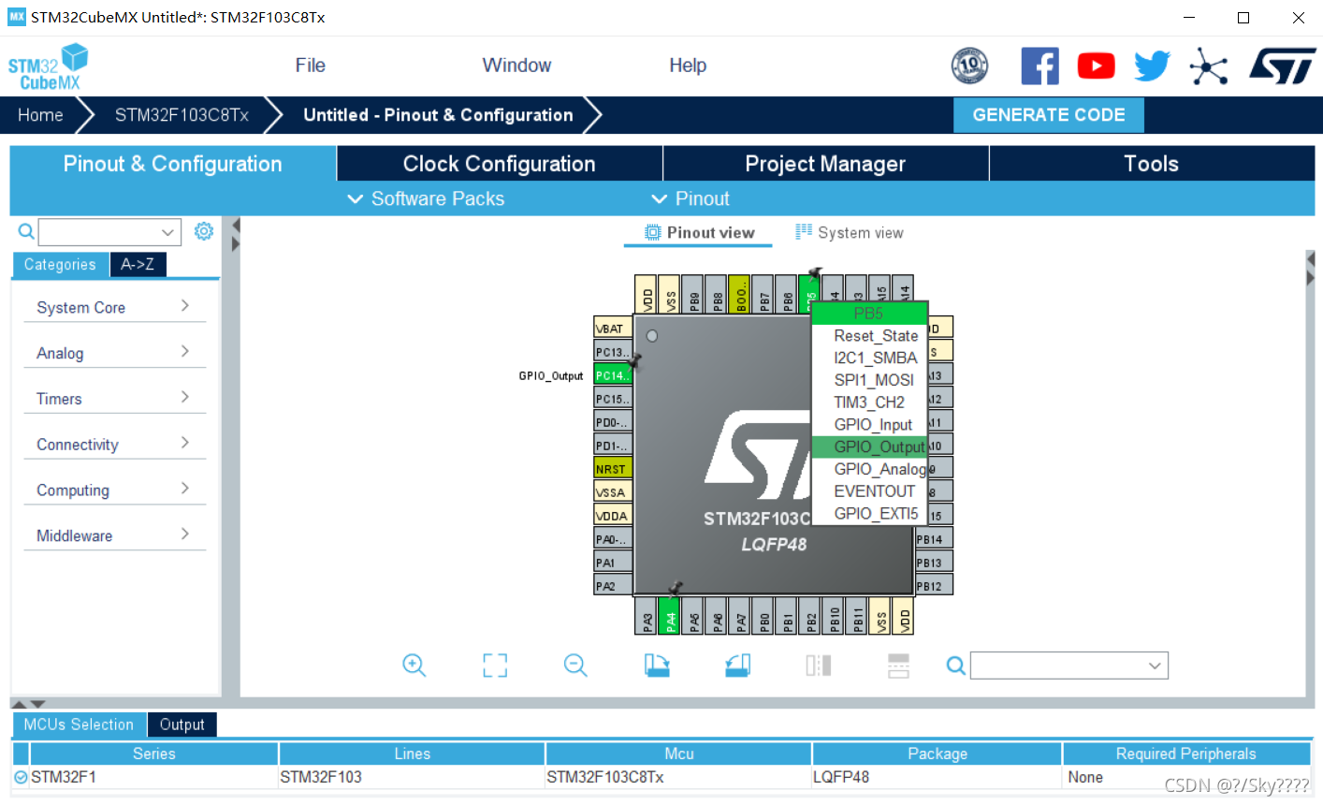Click the vertical split view icon
The width and height of the screenshot is (1323, 805).
898,666
